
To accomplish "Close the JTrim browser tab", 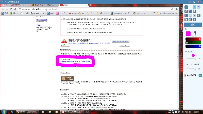I will [x=86, y=5].
